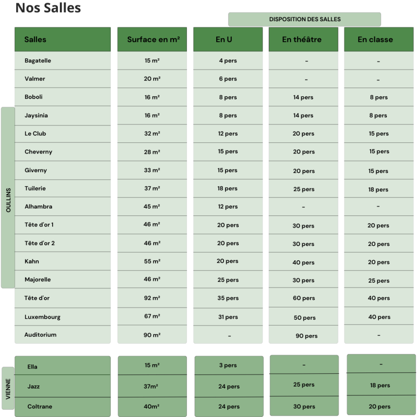Image resolution: width=417 pixels, height=417 pixels.
Task: Select the Nos Salles page title
Action: coord(48,8)
